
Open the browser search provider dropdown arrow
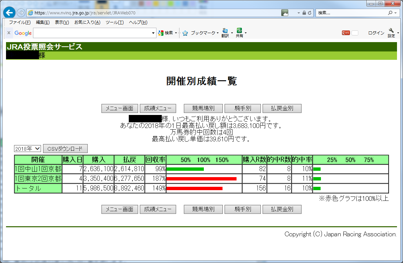tap(396, 13)
